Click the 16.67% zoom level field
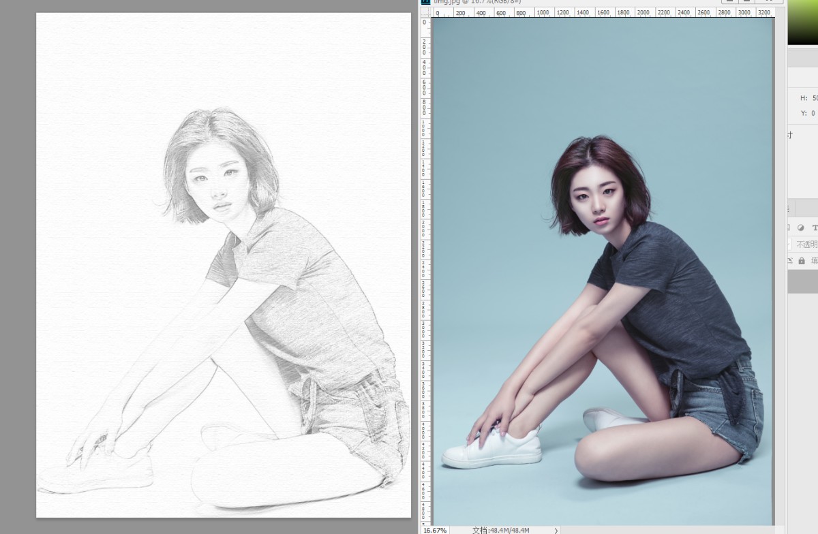Image resolution: width=818 pixels, height=534 pixels. point(435,530)
